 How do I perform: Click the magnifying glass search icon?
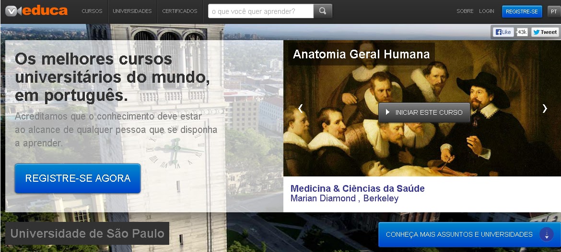coord(323,11)
